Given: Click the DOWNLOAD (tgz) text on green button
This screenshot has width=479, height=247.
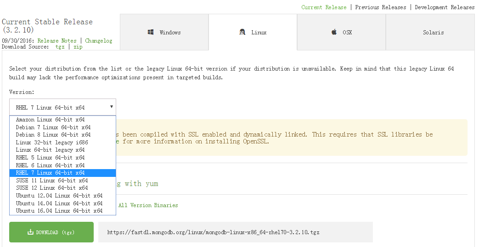Looking at the screenshot, I should 55,232.
